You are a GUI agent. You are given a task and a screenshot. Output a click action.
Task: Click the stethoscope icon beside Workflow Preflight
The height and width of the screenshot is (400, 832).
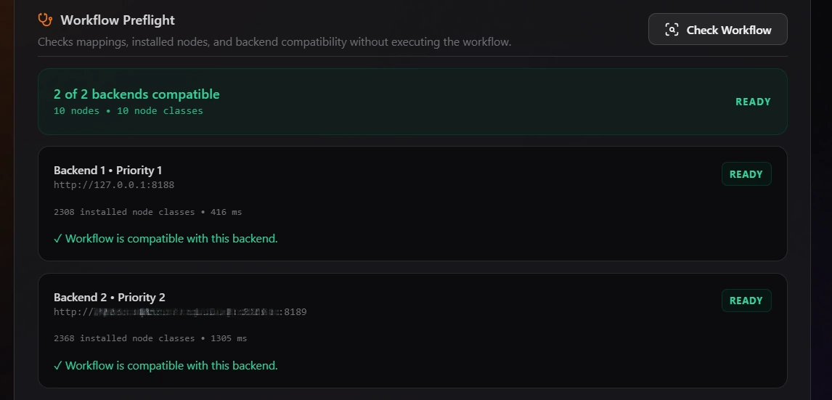click(x=45, y=20)
